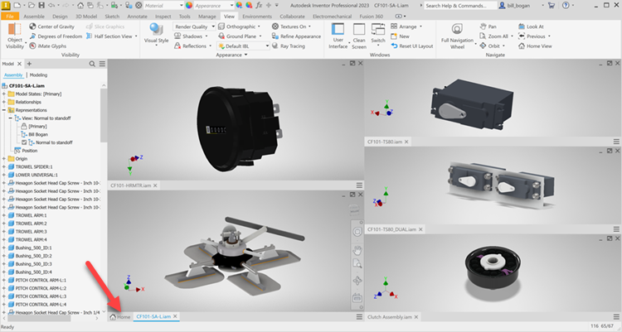Image resolution: width=622 pixels, height=332 pixels.
Task: Open the Appearance color wheel picker
Action: click(189, 6)
